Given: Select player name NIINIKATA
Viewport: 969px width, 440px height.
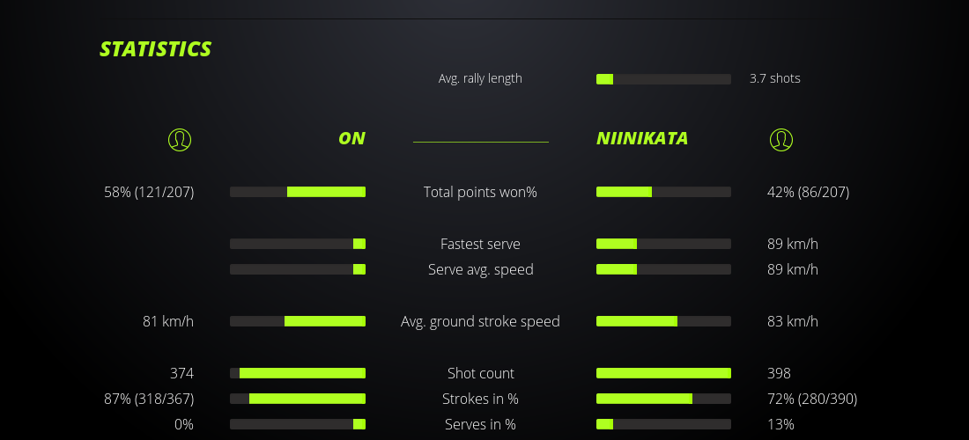Looking at the screenshot, I should [x=642, y=138].
